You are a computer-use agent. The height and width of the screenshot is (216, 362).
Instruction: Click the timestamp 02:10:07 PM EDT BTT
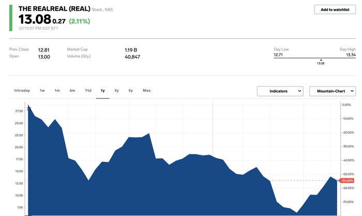pyautogui.click(x=39, y=28)
